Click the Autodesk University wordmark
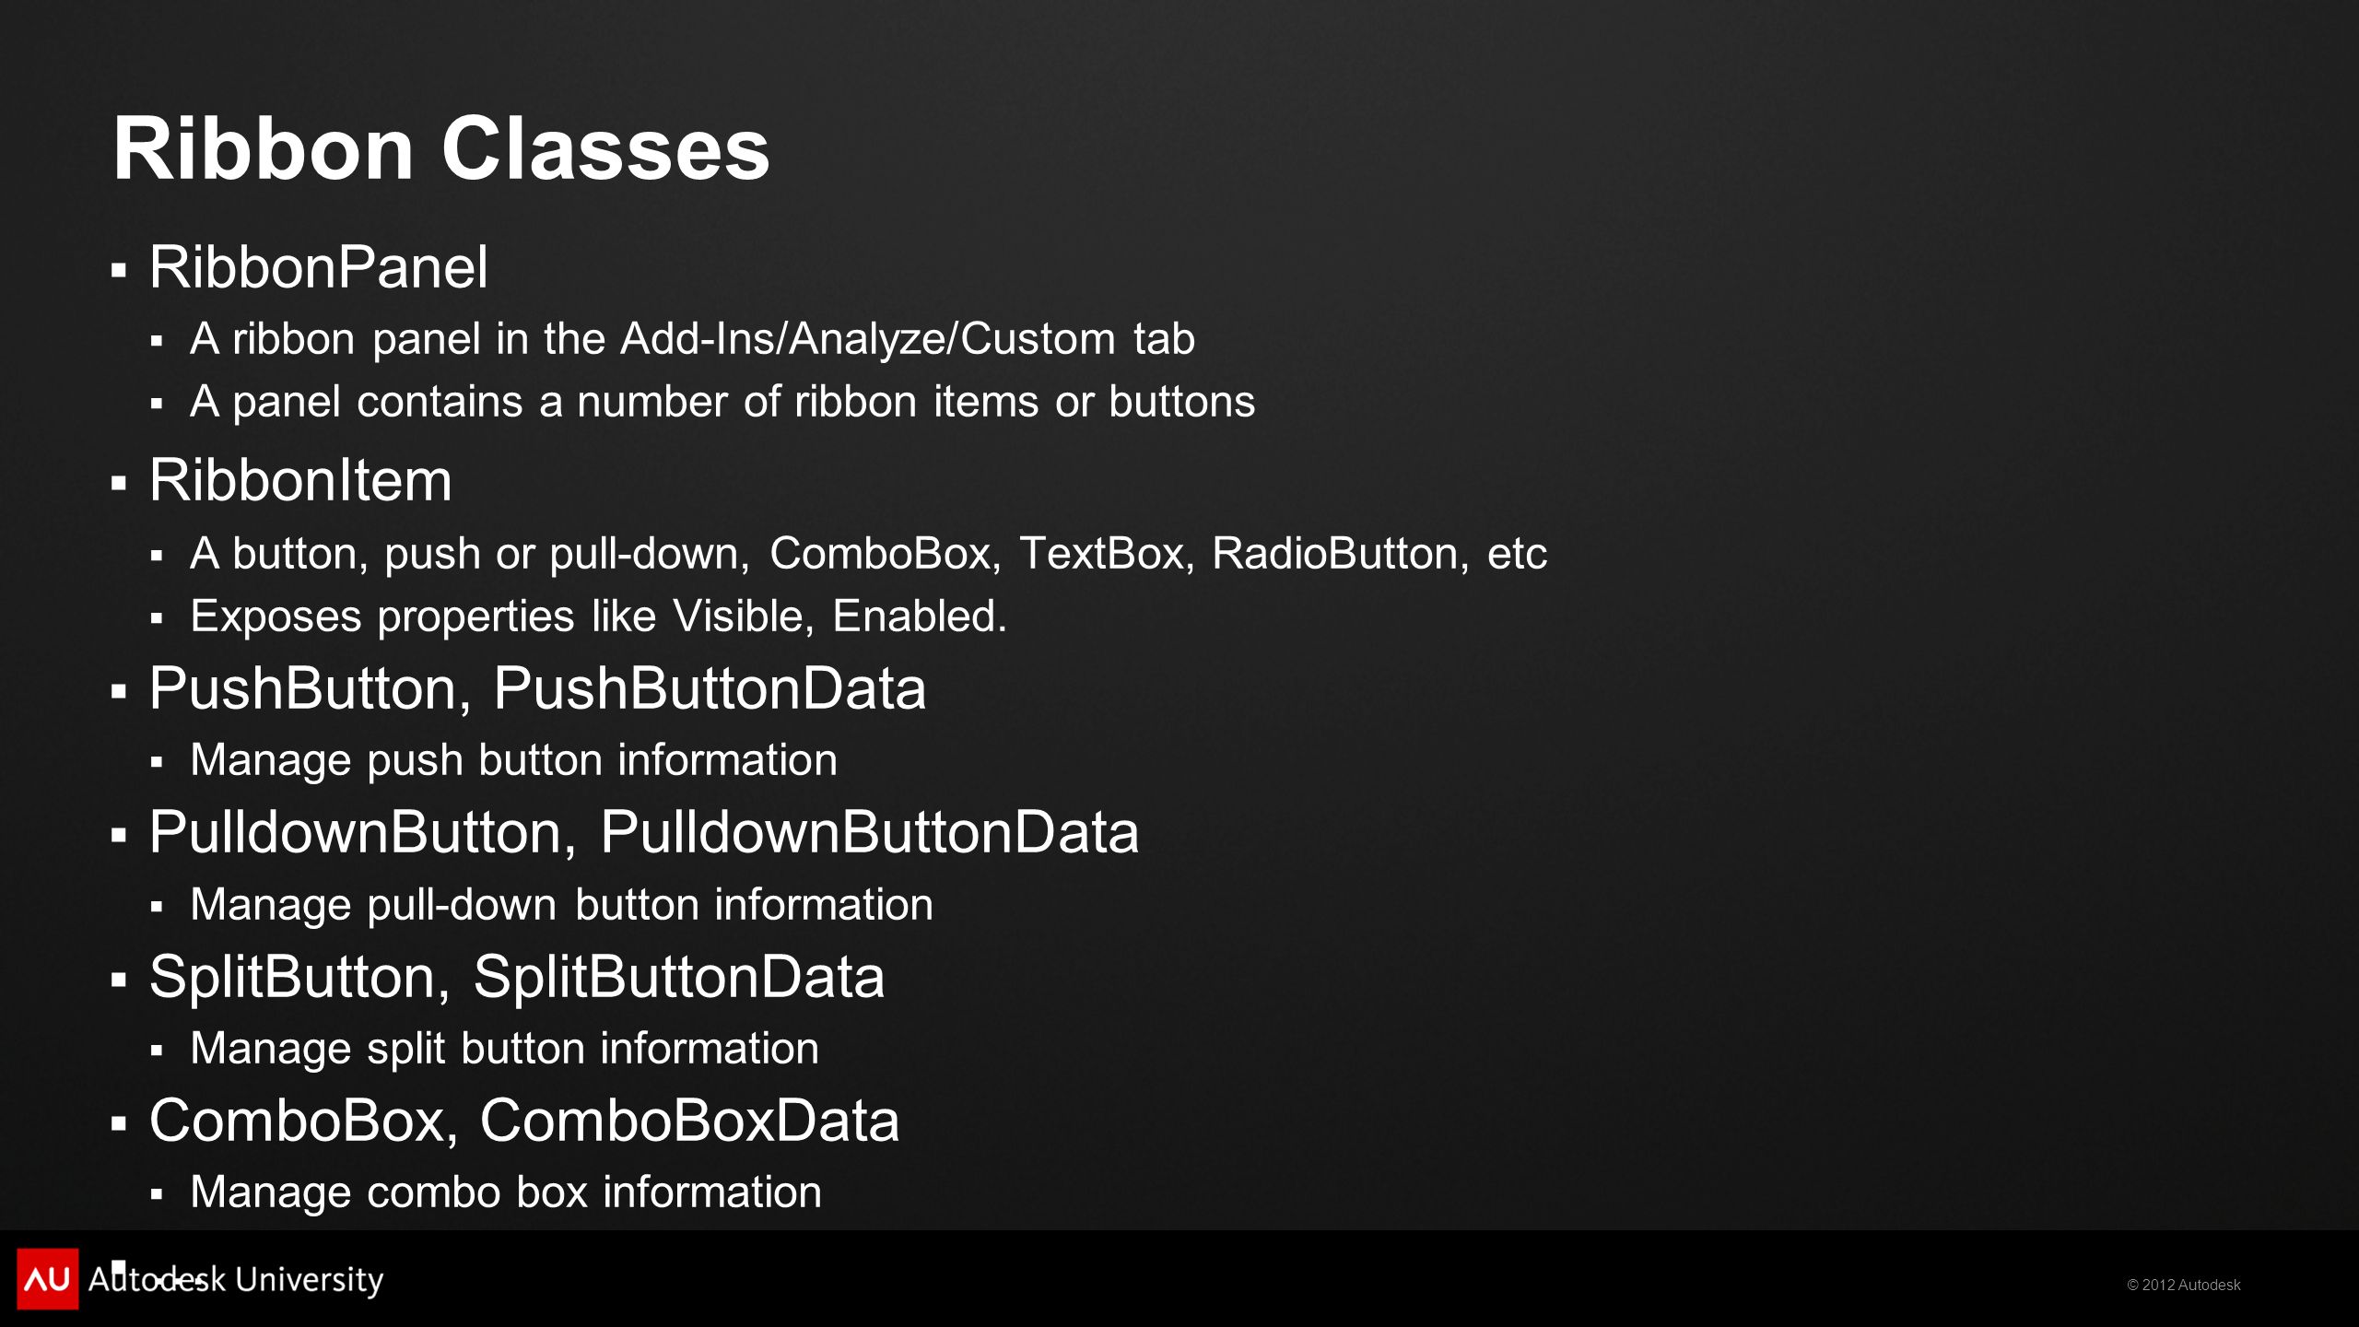Screen dimensions: 2359x1327 click(236, 1279)
